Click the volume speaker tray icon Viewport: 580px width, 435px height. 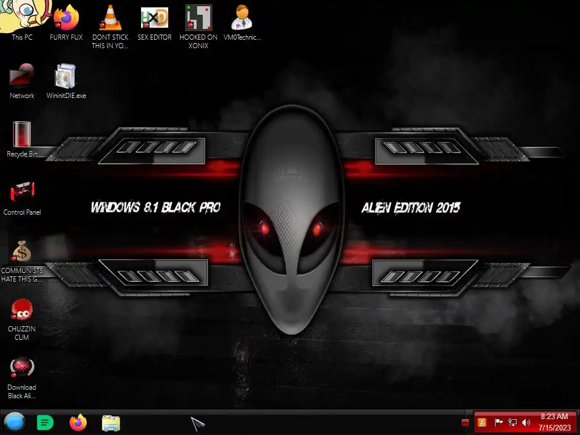[x=526, y=422]
